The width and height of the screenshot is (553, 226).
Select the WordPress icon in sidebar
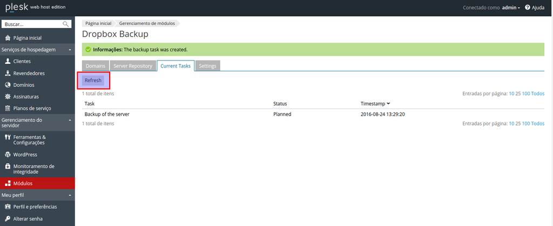click(x=8, y=155)
